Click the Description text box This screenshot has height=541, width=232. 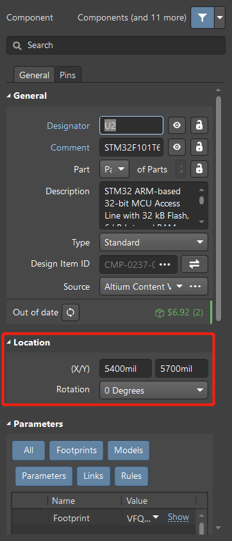tap(154, 206)
